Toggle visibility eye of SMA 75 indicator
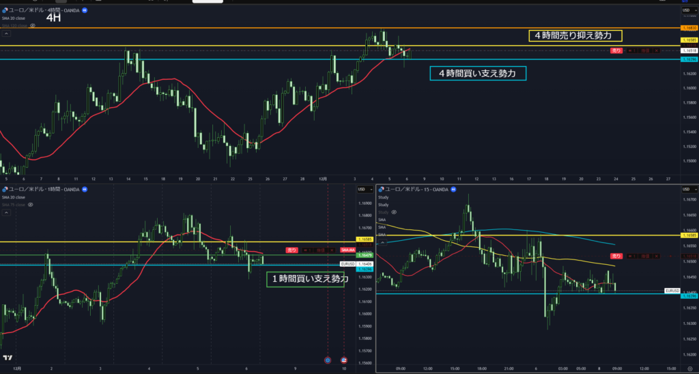This screenshot has width=699, height=374. (x=31, y=204)
